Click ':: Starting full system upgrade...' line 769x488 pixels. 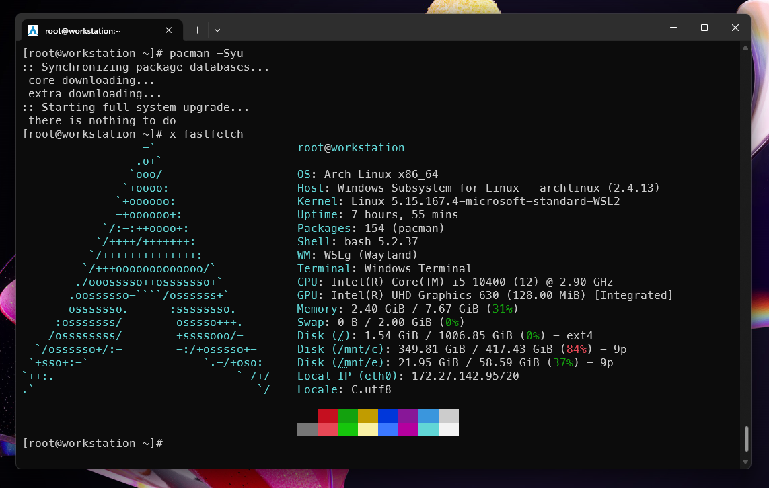pyautogui.click(x=136, y=108)
